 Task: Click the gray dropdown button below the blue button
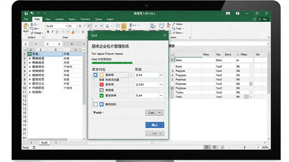pos(155,133)
